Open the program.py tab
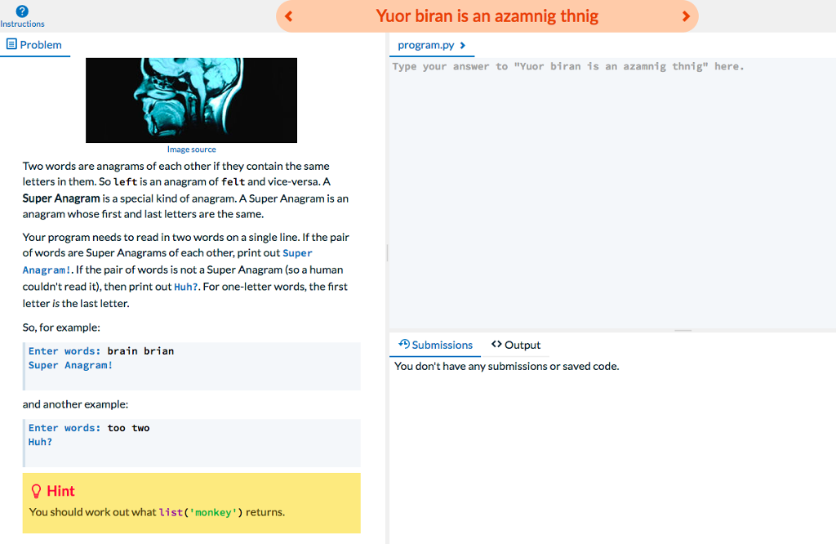This screenshot has width=836, height=544. tap(427, 45)
